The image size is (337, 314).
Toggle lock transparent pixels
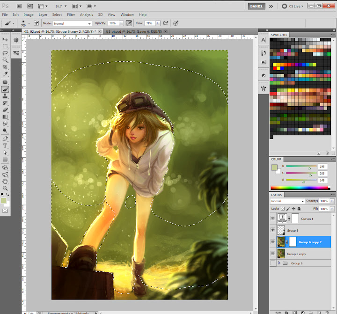(283, 209)
